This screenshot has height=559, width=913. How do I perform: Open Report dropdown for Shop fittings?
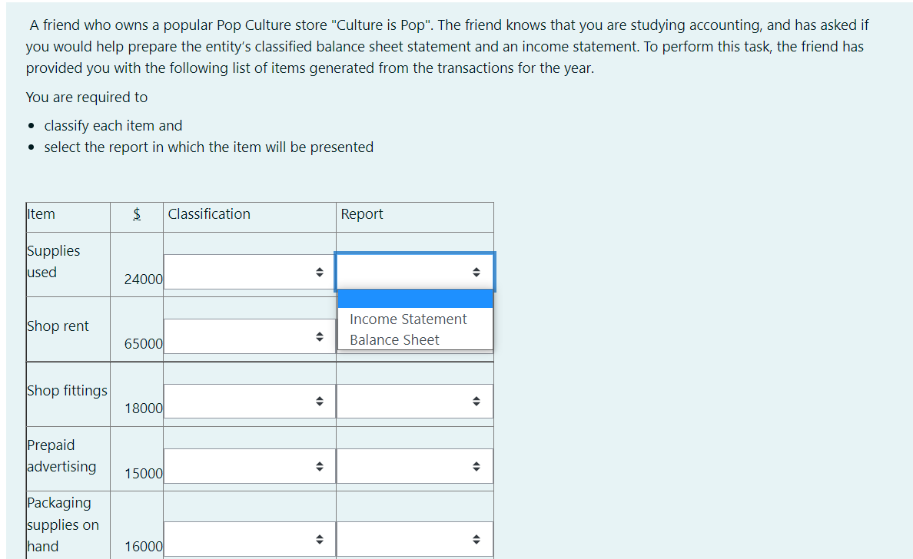[415, 401]
